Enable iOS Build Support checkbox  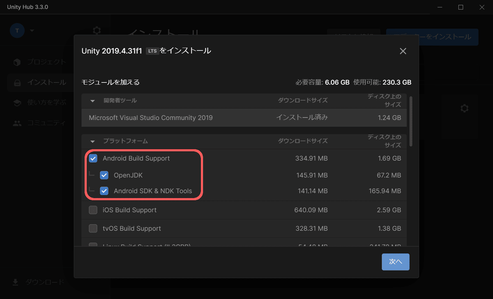click(x=93, y=210)
